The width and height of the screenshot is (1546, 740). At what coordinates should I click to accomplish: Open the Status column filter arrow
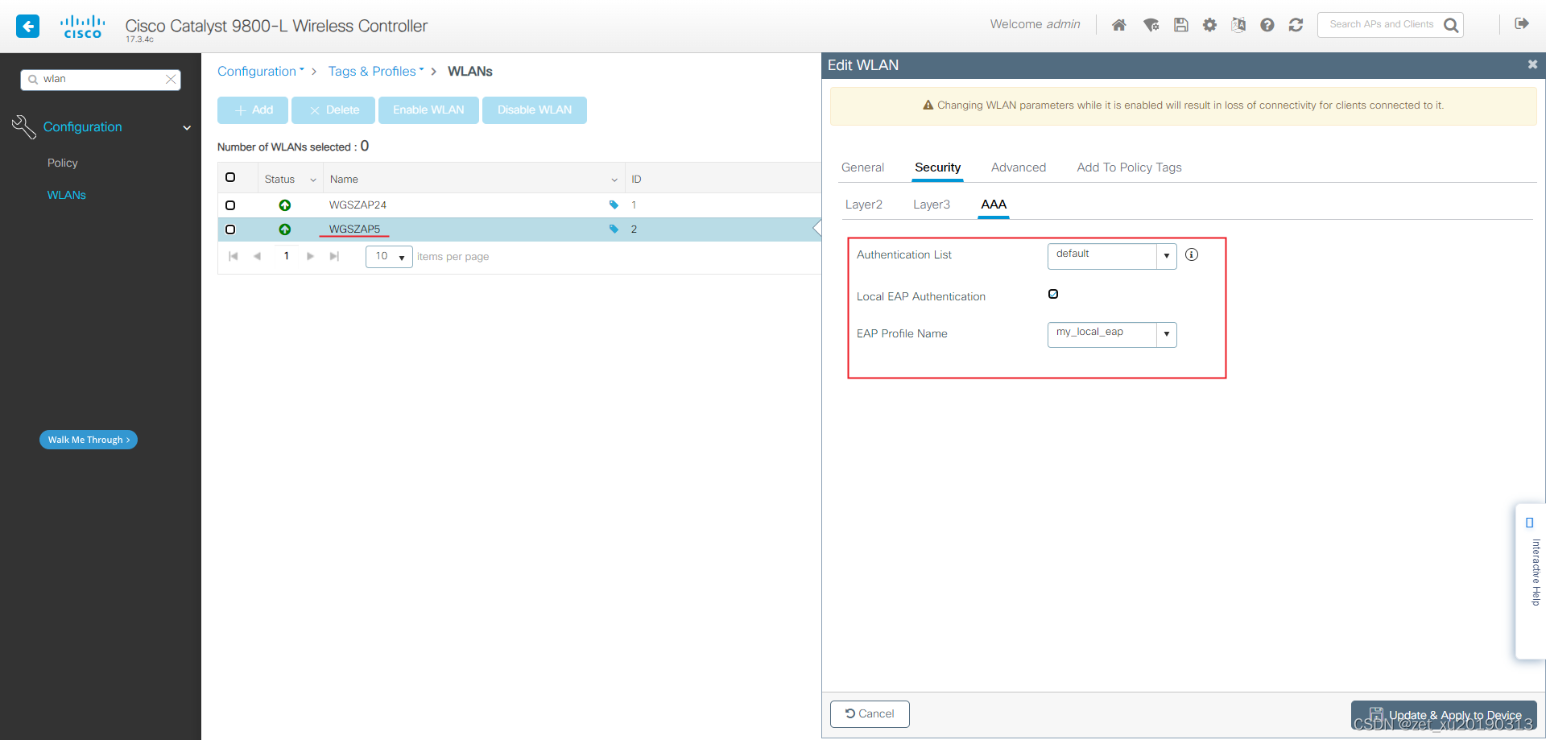(313, 180)
